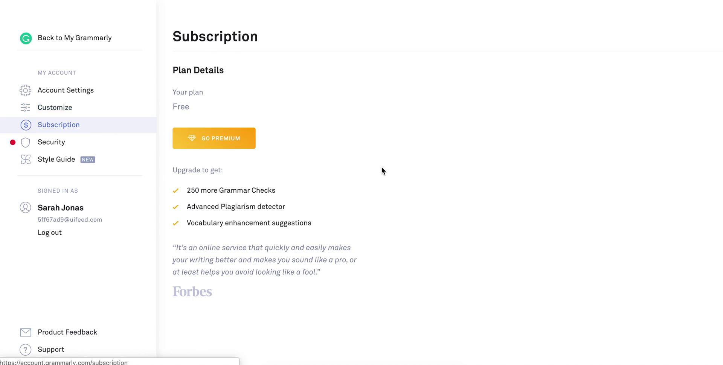This screenshot has width=723, height=365.
Task: Click the GO PREMIUM button
Action: point(214,138)
